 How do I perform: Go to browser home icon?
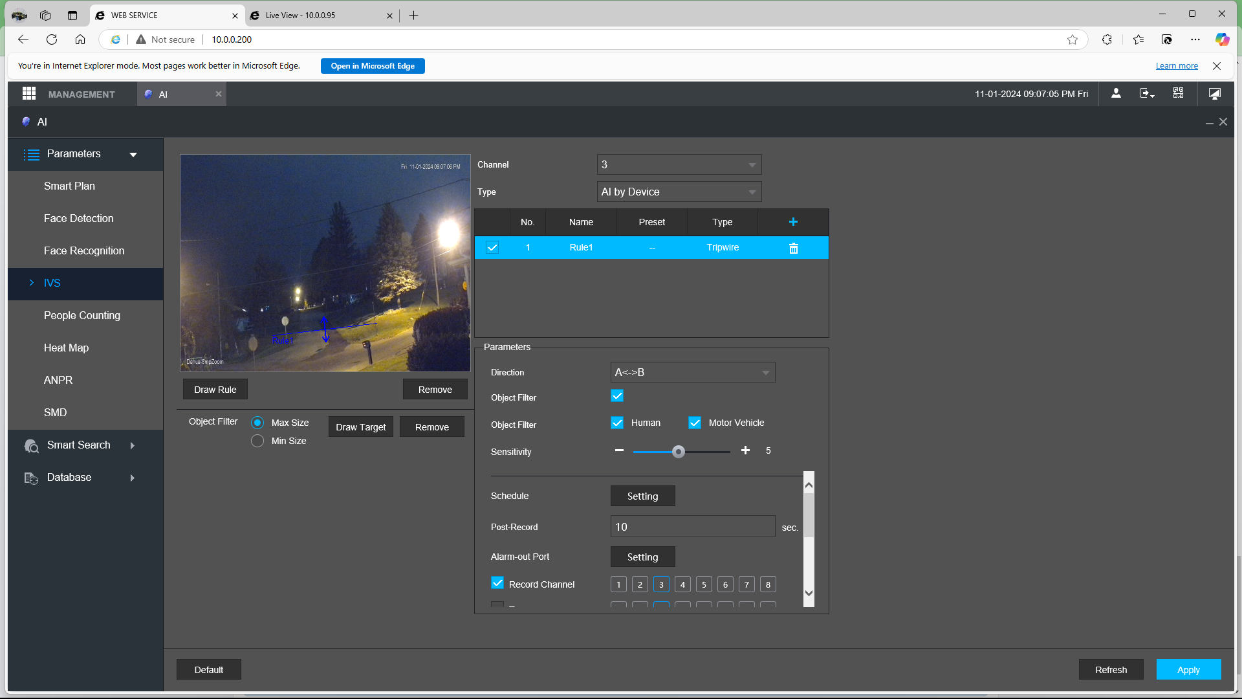(x=80, y=39)
